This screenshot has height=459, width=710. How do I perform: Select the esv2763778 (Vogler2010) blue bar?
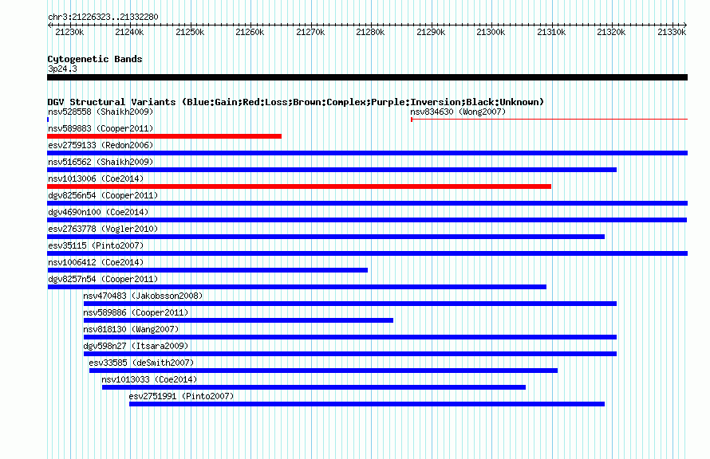click(326, 237)
